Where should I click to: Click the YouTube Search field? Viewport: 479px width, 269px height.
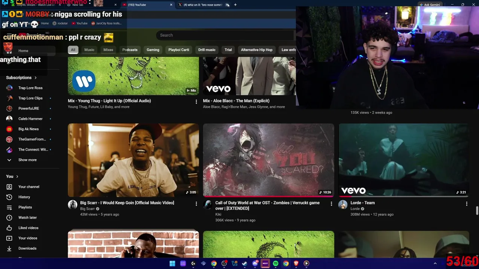(225, 35)
